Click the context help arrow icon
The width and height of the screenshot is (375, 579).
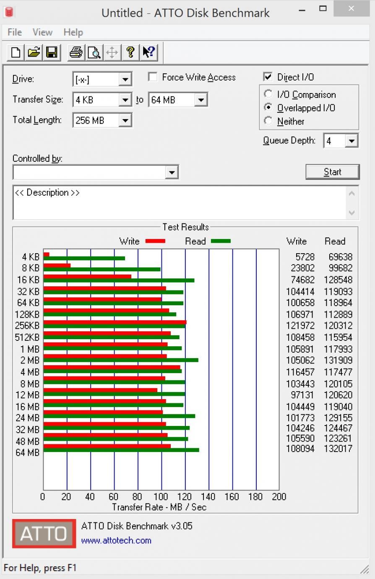pyautogui.click(x=148, y=52)
